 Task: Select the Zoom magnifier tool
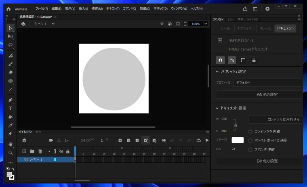[x=11, y=153]
